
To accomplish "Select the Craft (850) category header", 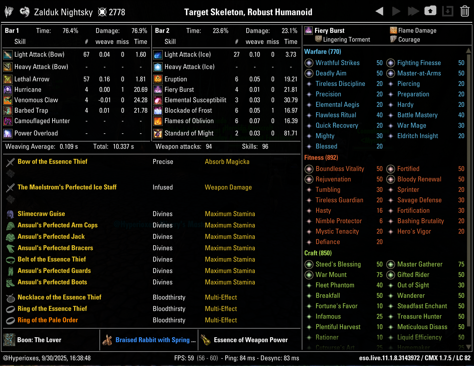I will coord(318,253).
